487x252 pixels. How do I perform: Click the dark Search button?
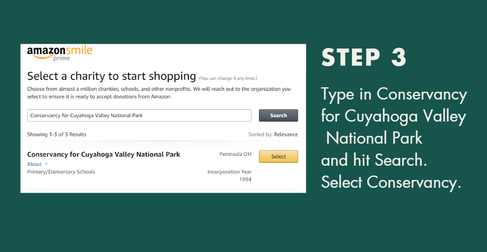[278, 115]
